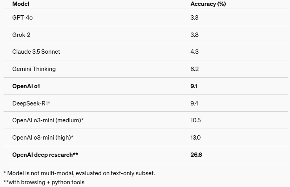Click the browsing + python tools footnote
290x187 pixels.
click(x=44, y=182)
